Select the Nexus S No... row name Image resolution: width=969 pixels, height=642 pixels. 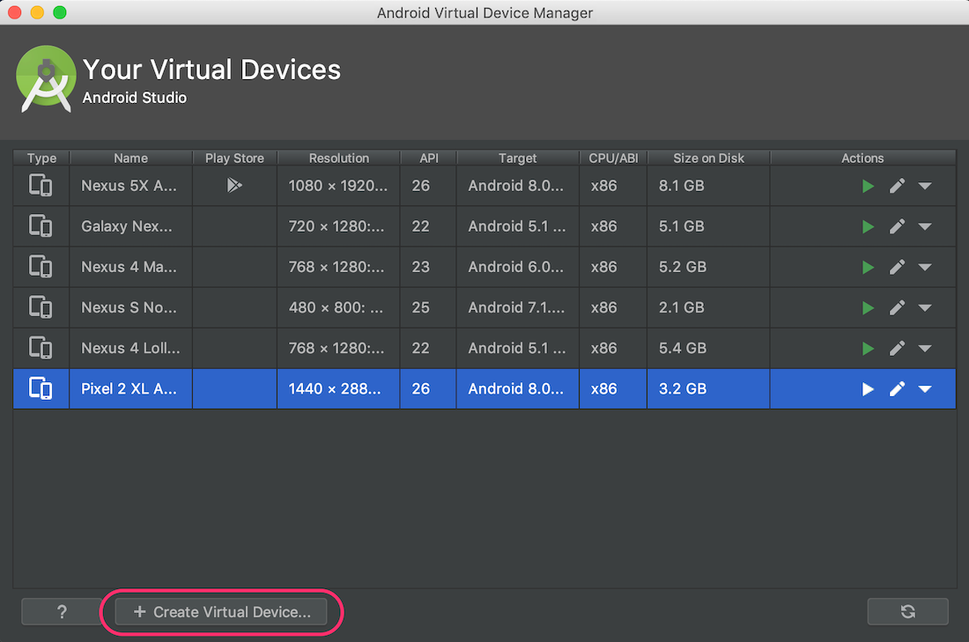click(x=129, y=307)
